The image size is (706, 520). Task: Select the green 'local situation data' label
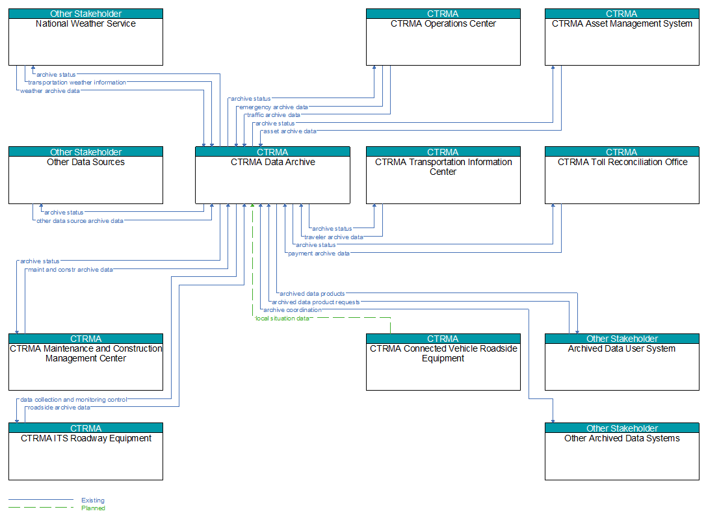point(282,318)
